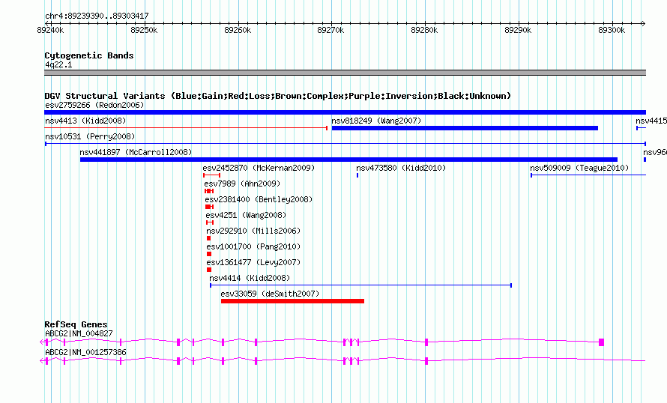Open the esv2452870 (McKernan2009) label
This screenshot has height=403, width=667.
click(x=259, y=168)
